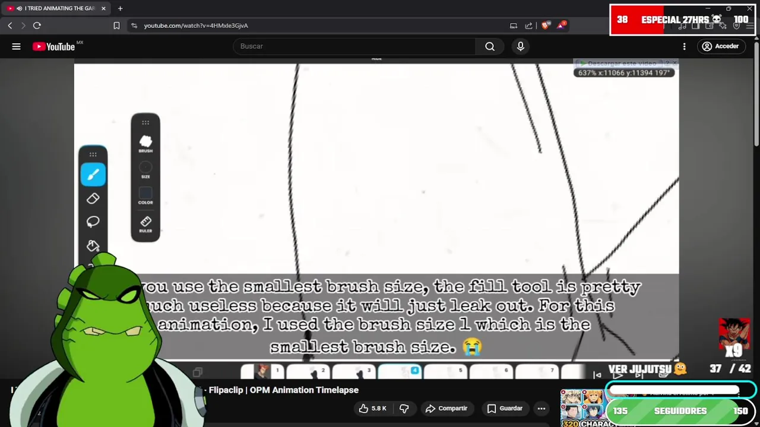Image resolution: width=760 pixels, height=427 pixels.
Task: Open a new browser tab
Action: (x=120, y=8)
